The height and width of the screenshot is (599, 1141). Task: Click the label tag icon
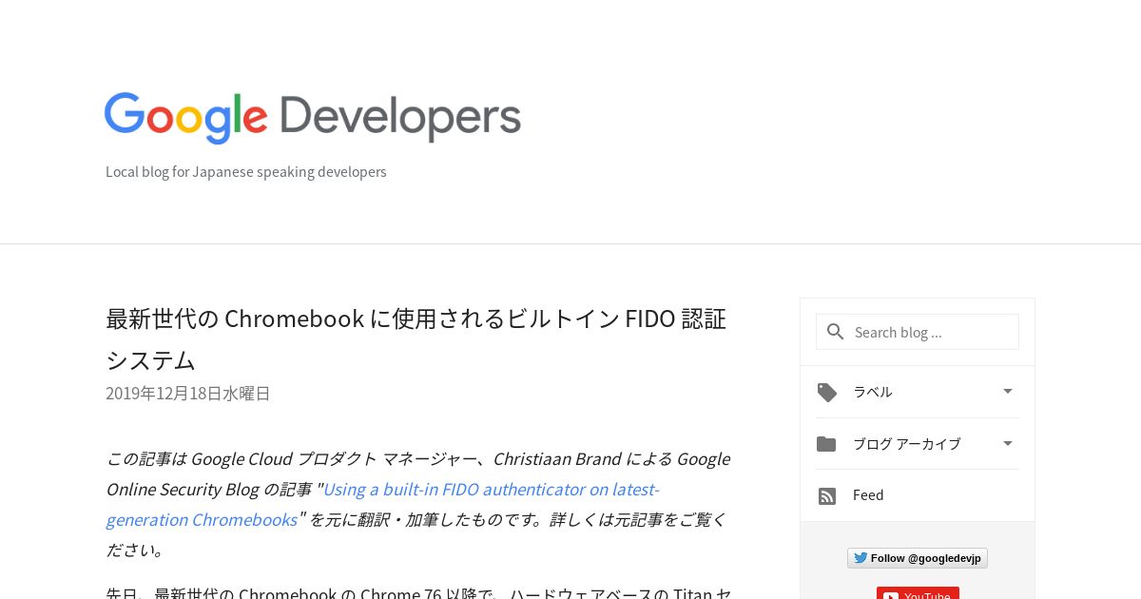click(827, 392)
